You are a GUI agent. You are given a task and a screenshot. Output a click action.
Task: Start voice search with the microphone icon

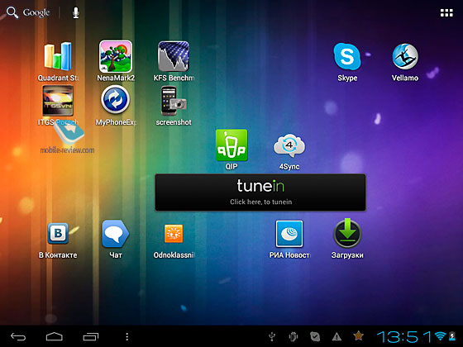point(76,12)
